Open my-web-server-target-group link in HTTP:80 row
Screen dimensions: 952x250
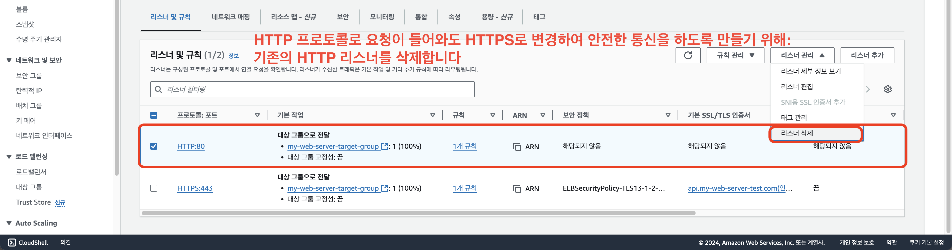pos(333,146)
